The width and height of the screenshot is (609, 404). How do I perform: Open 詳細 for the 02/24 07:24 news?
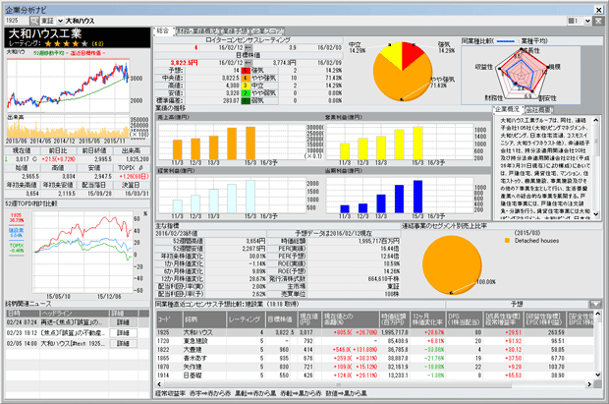pyautogui.click(x=123, y=322)
